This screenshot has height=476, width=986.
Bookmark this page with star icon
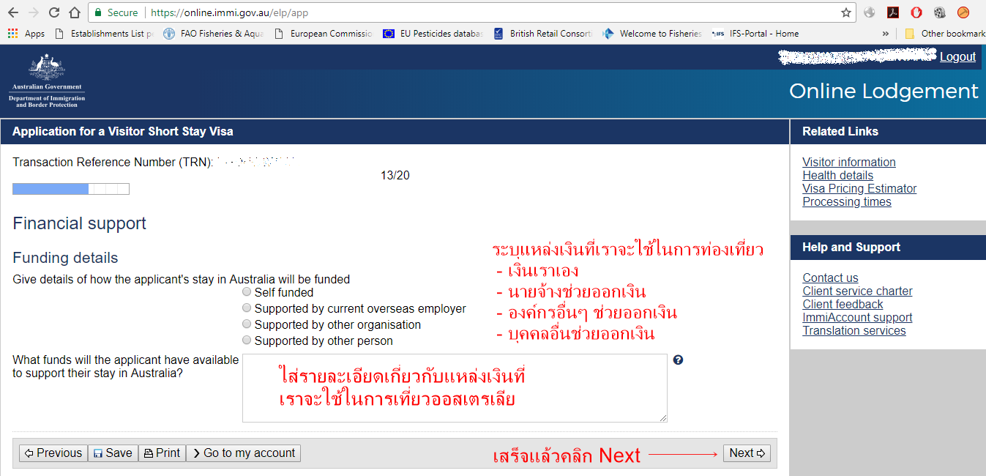click(846, 12)
